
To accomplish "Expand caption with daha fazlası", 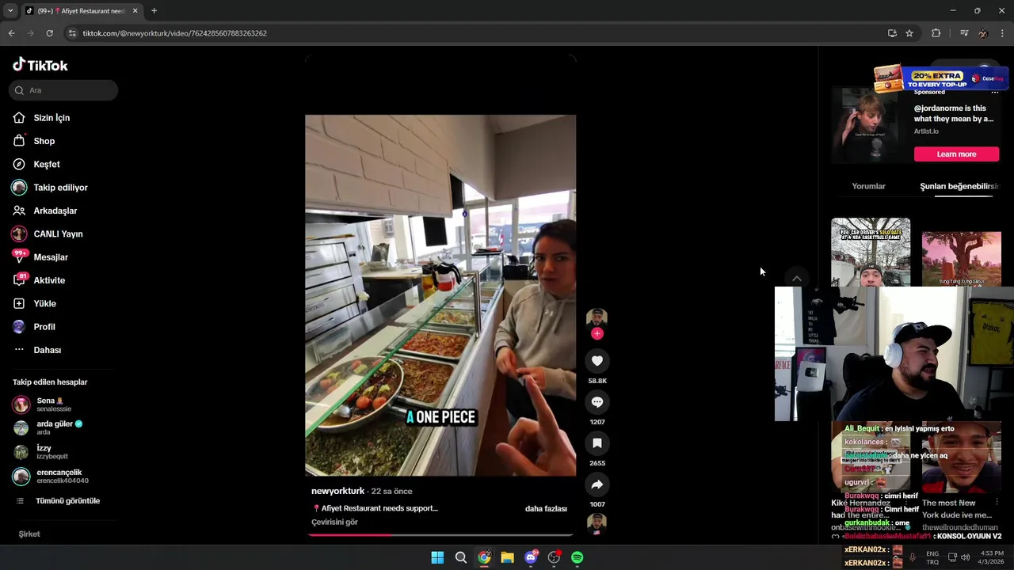I will click(546, 508).
